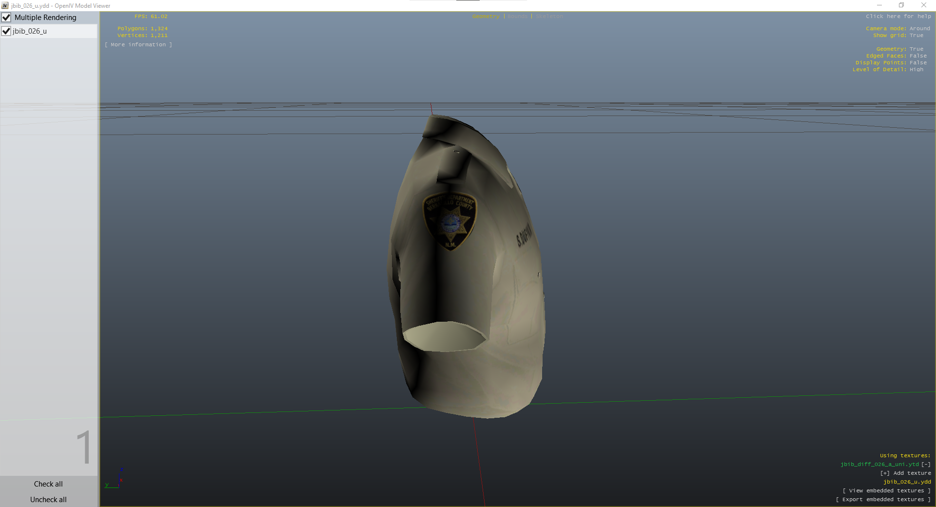Screen dimensions: 936x507
Task: Restore down the Model Viewer window
Action: (901, 5)
